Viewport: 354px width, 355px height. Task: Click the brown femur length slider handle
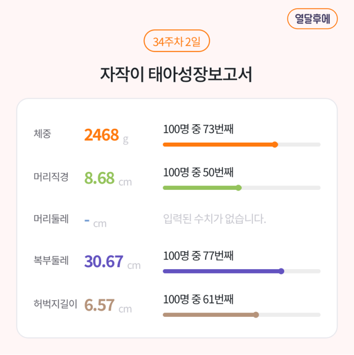coord(256,314)
